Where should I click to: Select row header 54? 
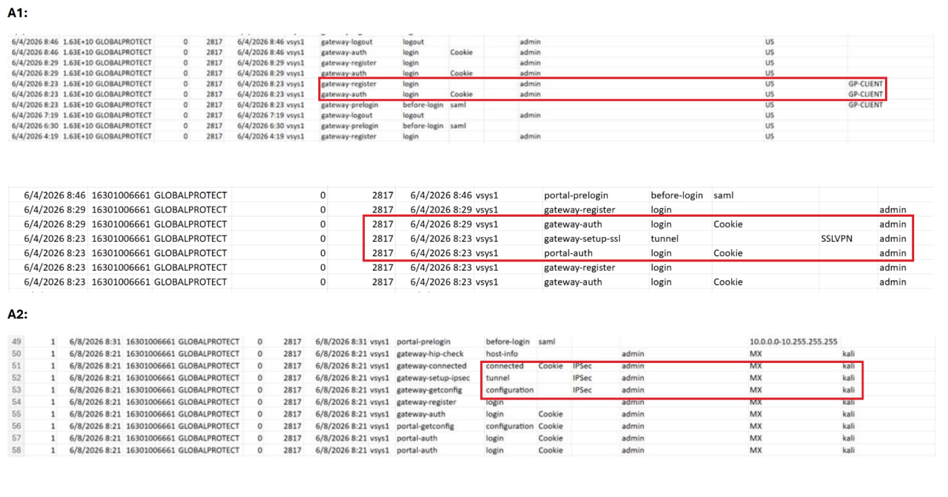pyautogui.click(x=18, y=402)
